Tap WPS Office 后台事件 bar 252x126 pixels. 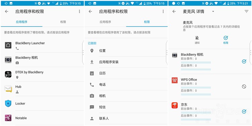point(196,94)
